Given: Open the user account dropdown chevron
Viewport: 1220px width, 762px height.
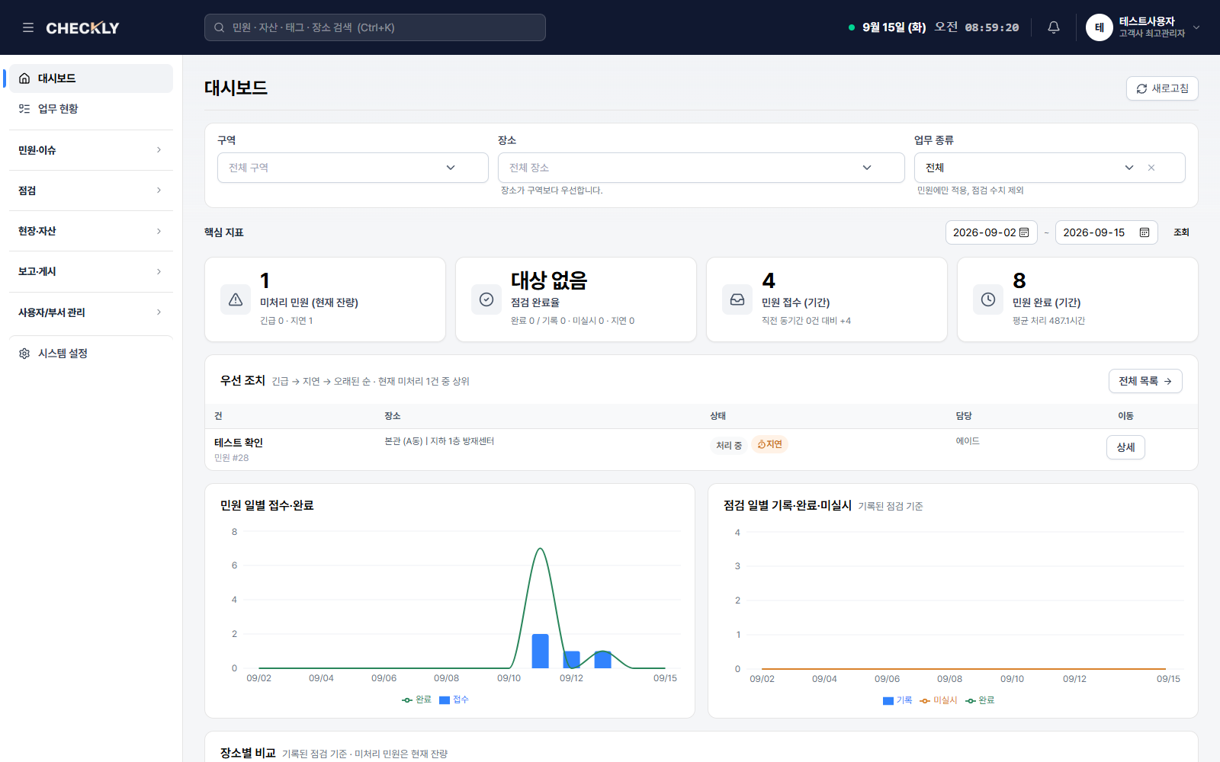Looking at the screenshot, I should (x=1196, y=27).
